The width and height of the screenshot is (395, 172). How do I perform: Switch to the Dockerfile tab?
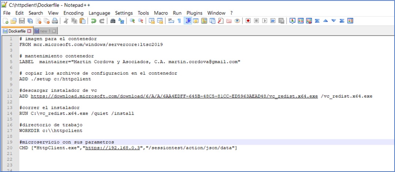pos(17,31)
